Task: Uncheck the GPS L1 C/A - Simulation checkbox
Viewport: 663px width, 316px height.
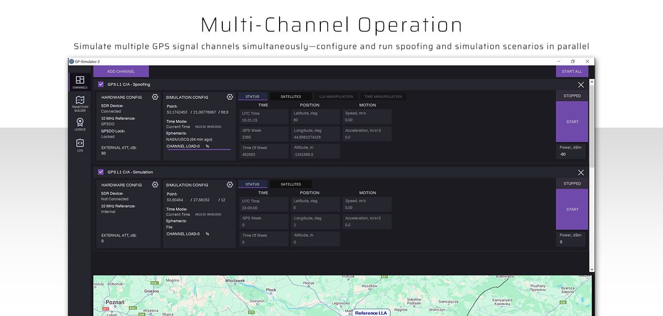Action: pos(101,172)
